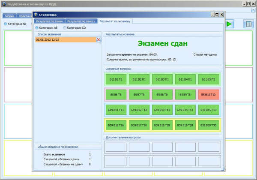The image size is (257, 180).
Task: Switch to the Результат по темам tab
Action: 50,21
